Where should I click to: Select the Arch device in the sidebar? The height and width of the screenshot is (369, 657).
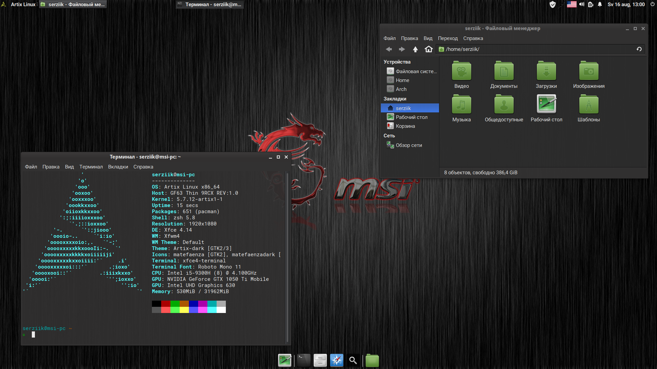pyautogui.click(x=400, y=89)
